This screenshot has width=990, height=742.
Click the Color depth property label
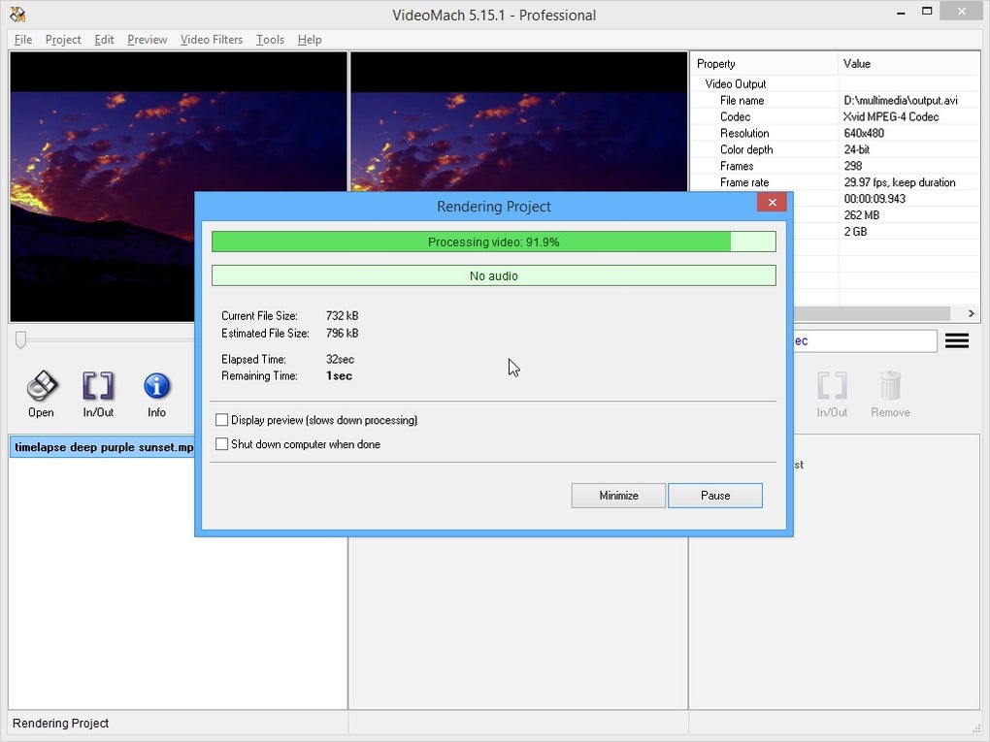pos(746,149)
